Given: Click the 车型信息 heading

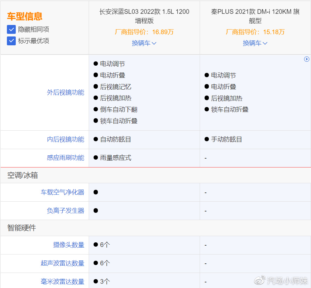Looking at the screenshot, I should click(x=25, y=16).
